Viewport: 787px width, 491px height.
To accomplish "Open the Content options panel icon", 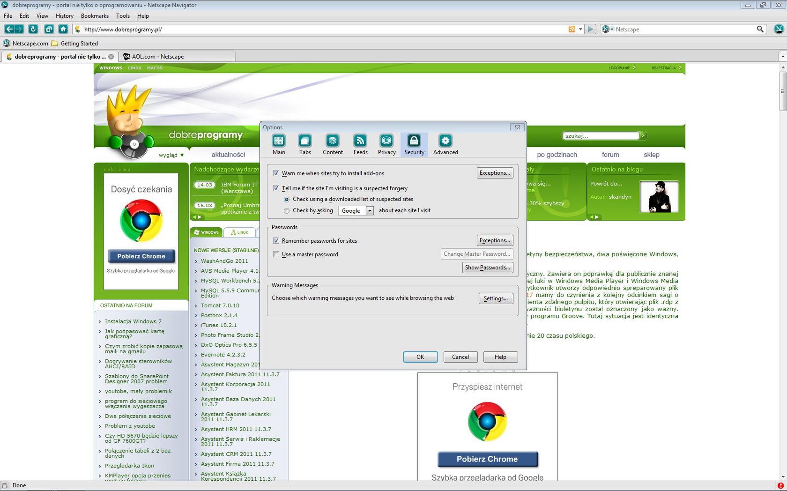I will coord(333,144).
